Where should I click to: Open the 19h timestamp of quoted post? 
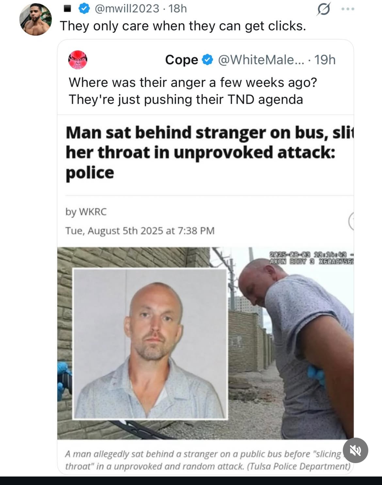(325, 60)
